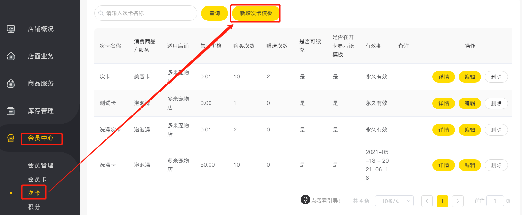
Task: Open the 10条/页 page size dropdown
Action: [x=394, y=201]
